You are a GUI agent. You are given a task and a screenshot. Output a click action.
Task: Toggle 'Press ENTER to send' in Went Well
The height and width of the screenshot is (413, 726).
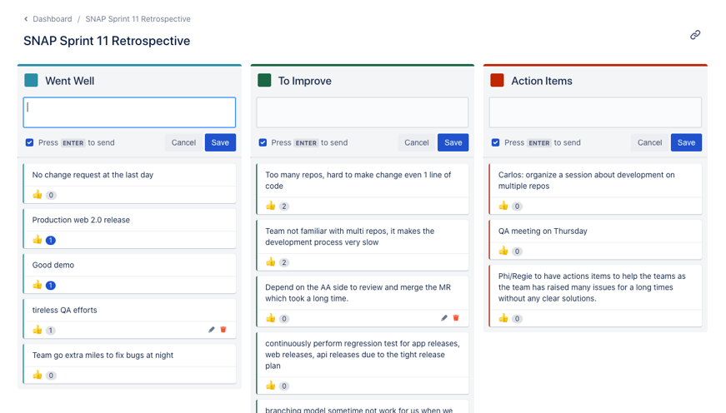(x=30, y=142)
